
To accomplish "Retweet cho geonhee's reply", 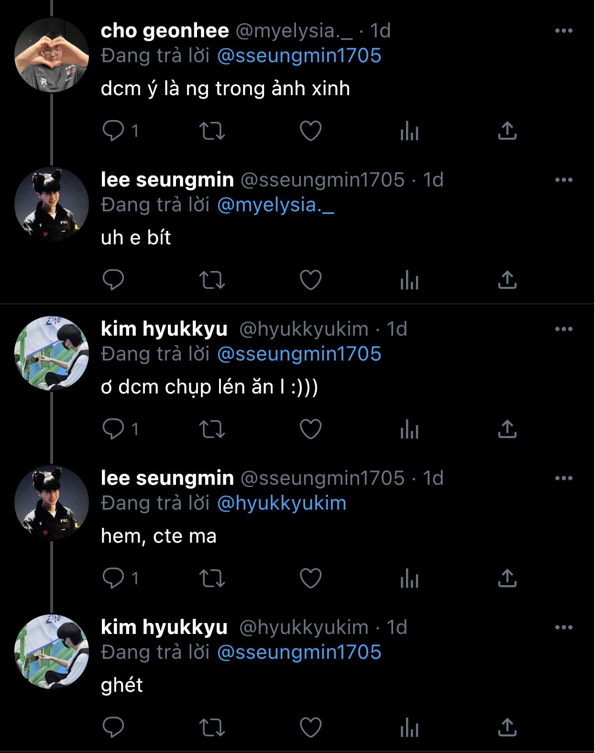I will (212, 131).
